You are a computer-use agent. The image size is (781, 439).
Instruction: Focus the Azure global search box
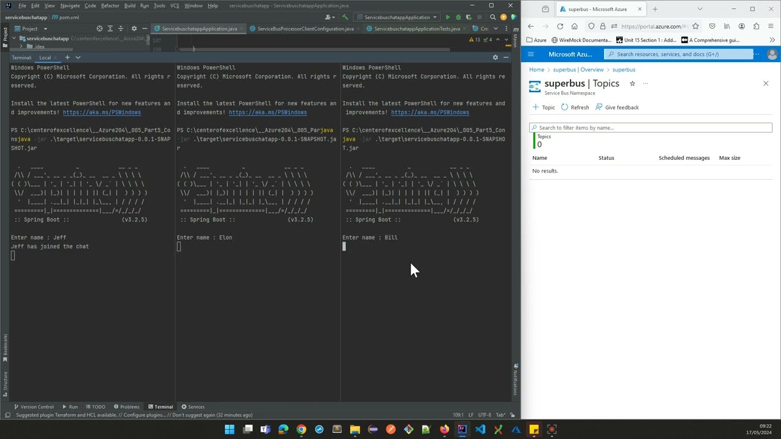[x=678, y=54]
